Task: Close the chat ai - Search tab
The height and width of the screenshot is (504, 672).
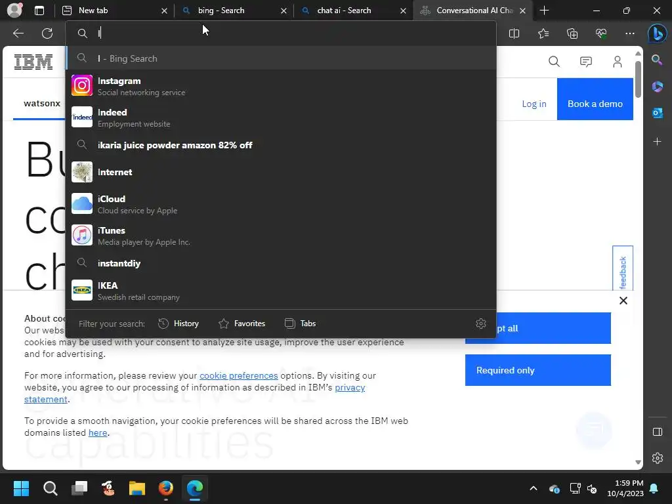Action: click(403, 10)
